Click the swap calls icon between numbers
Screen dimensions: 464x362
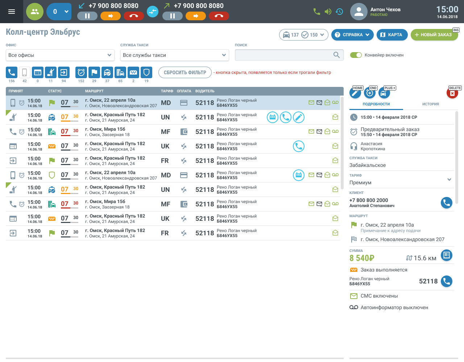[x=153, y=12]
